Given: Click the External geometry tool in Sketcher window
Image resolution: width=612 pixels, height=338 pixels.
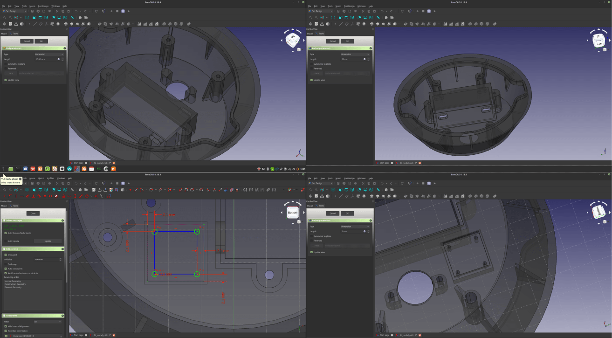Looking at the screenshot, I should coord(226,190).
